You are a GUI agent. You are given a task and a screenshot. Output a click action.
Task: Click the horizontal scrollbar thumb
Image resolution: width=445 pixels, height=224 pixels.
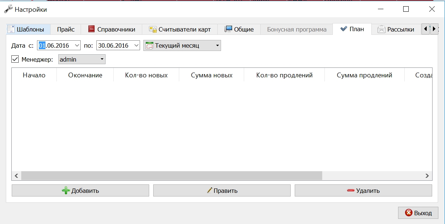(172, 176)
